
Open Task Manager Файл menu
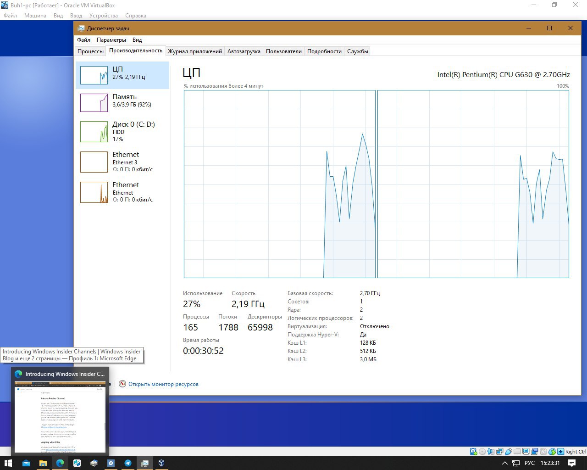[84, 40]
